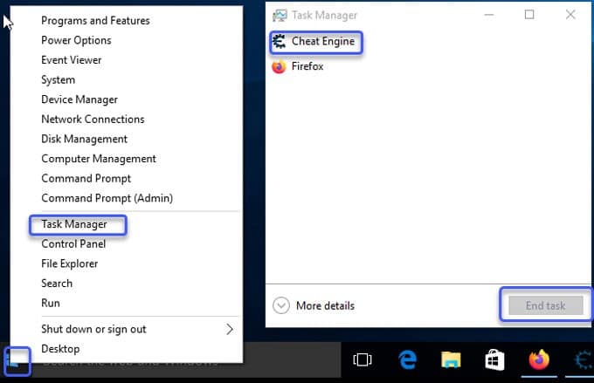This screenshot has height=383, width=594.
Task: Select Desktop menu entry
Action: (60, 349)
